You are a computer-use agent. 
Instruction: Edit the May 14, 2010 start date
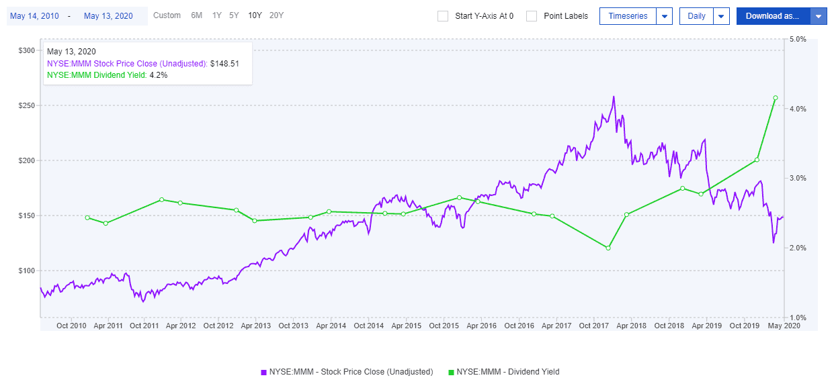(34, 16)
